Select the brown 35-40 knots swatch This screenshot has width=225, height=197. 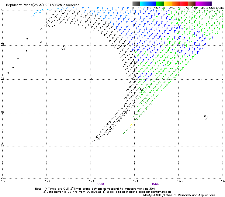click(192, 4)
